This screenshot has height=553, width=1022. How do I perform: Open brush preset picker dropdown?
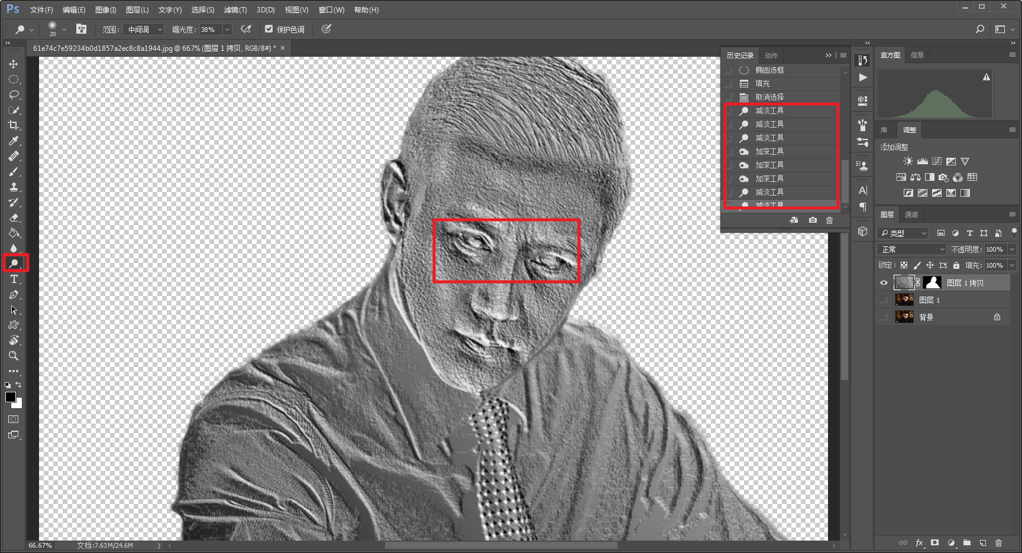pyautogui.click(x=64, y=29)
